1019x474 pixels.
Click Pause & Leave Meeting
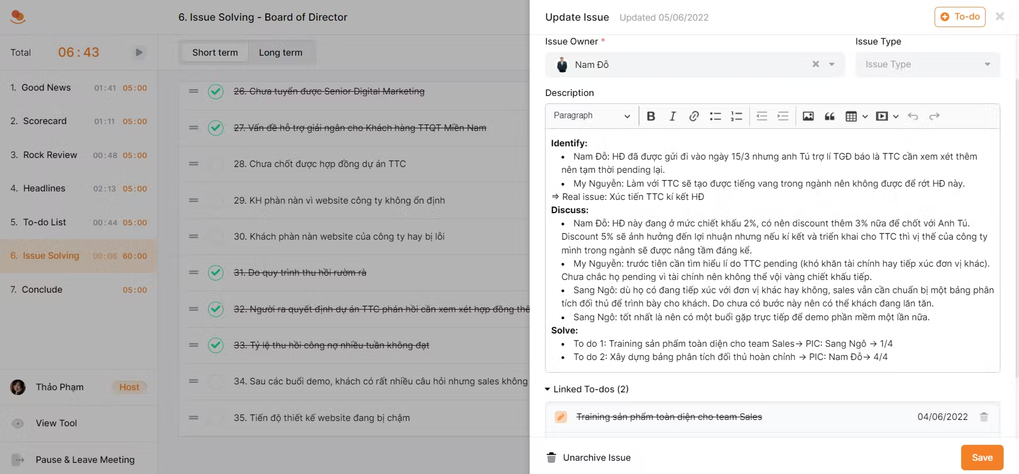pyautogui.click(x=85, y=459)
